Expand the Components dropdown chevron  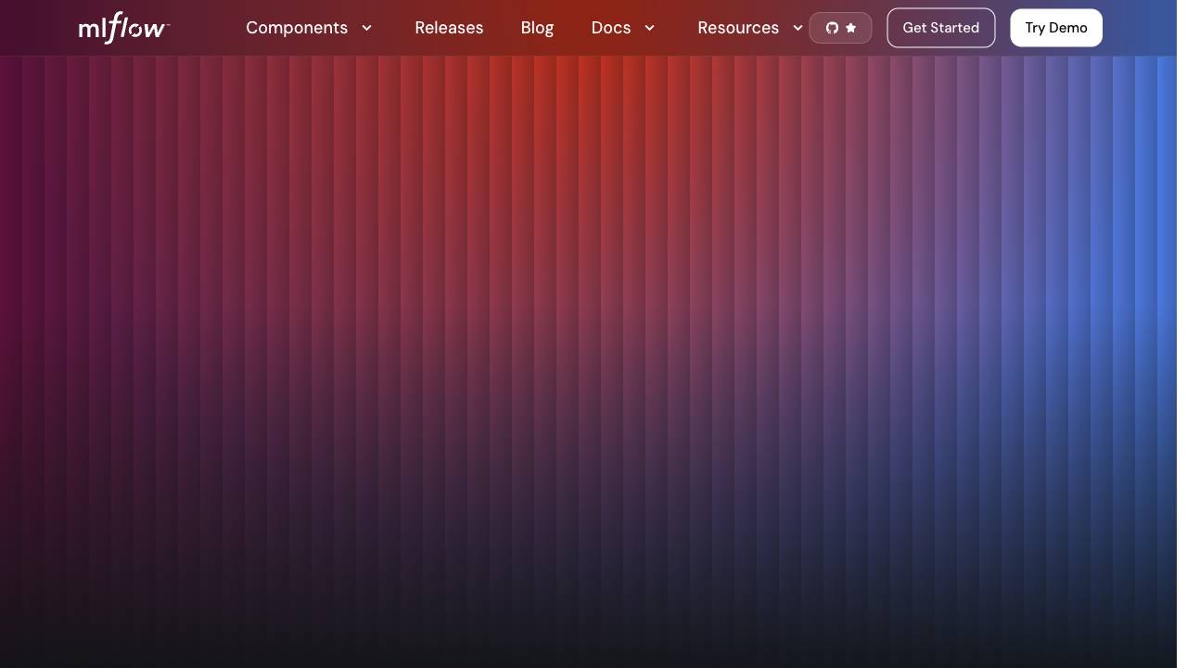[366, 28]
